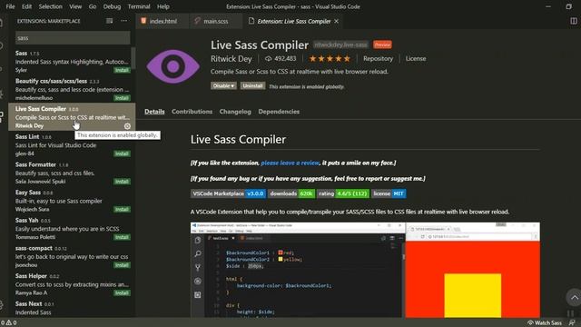Open the Go menu
581x327 pixels.
click(93, 6)
